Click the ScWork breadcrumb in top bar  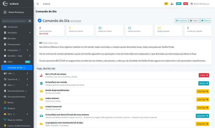[46, 4]
